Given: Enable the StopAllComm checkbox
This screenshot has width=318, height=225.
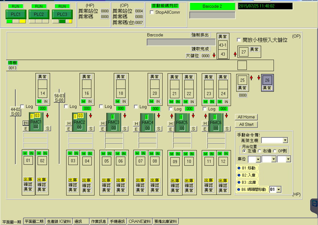Looking at the screenshot, I should 152,12.
